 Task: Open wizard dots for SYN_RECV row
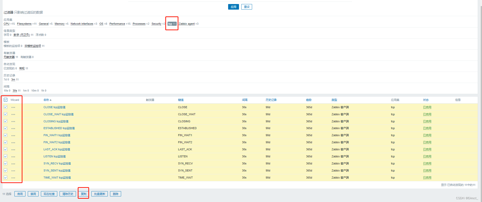(13, 164)
